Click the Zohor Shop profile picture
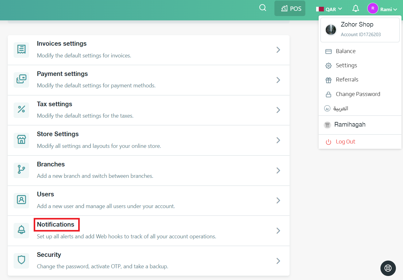Screen dimensions: 403x280 [331, 30]
